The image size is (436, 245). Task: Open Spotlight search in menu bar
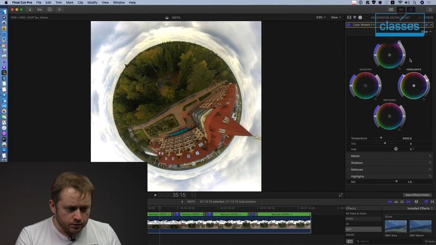415,2
